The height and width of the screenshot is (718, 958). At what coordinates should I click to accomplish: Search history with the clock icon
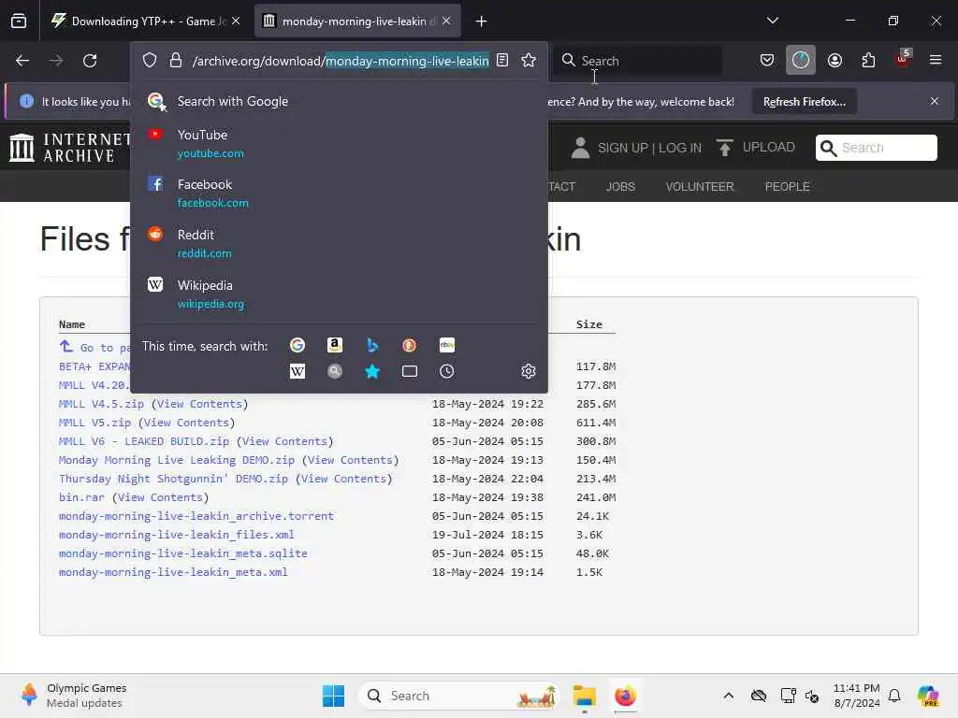tap(447, 371)
